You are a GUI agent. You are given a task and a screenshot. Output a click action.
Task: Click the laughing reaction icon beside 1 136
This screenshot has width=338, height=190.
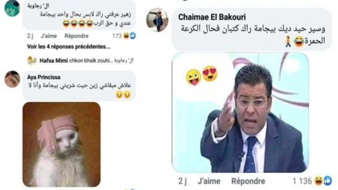pos(319,181)
